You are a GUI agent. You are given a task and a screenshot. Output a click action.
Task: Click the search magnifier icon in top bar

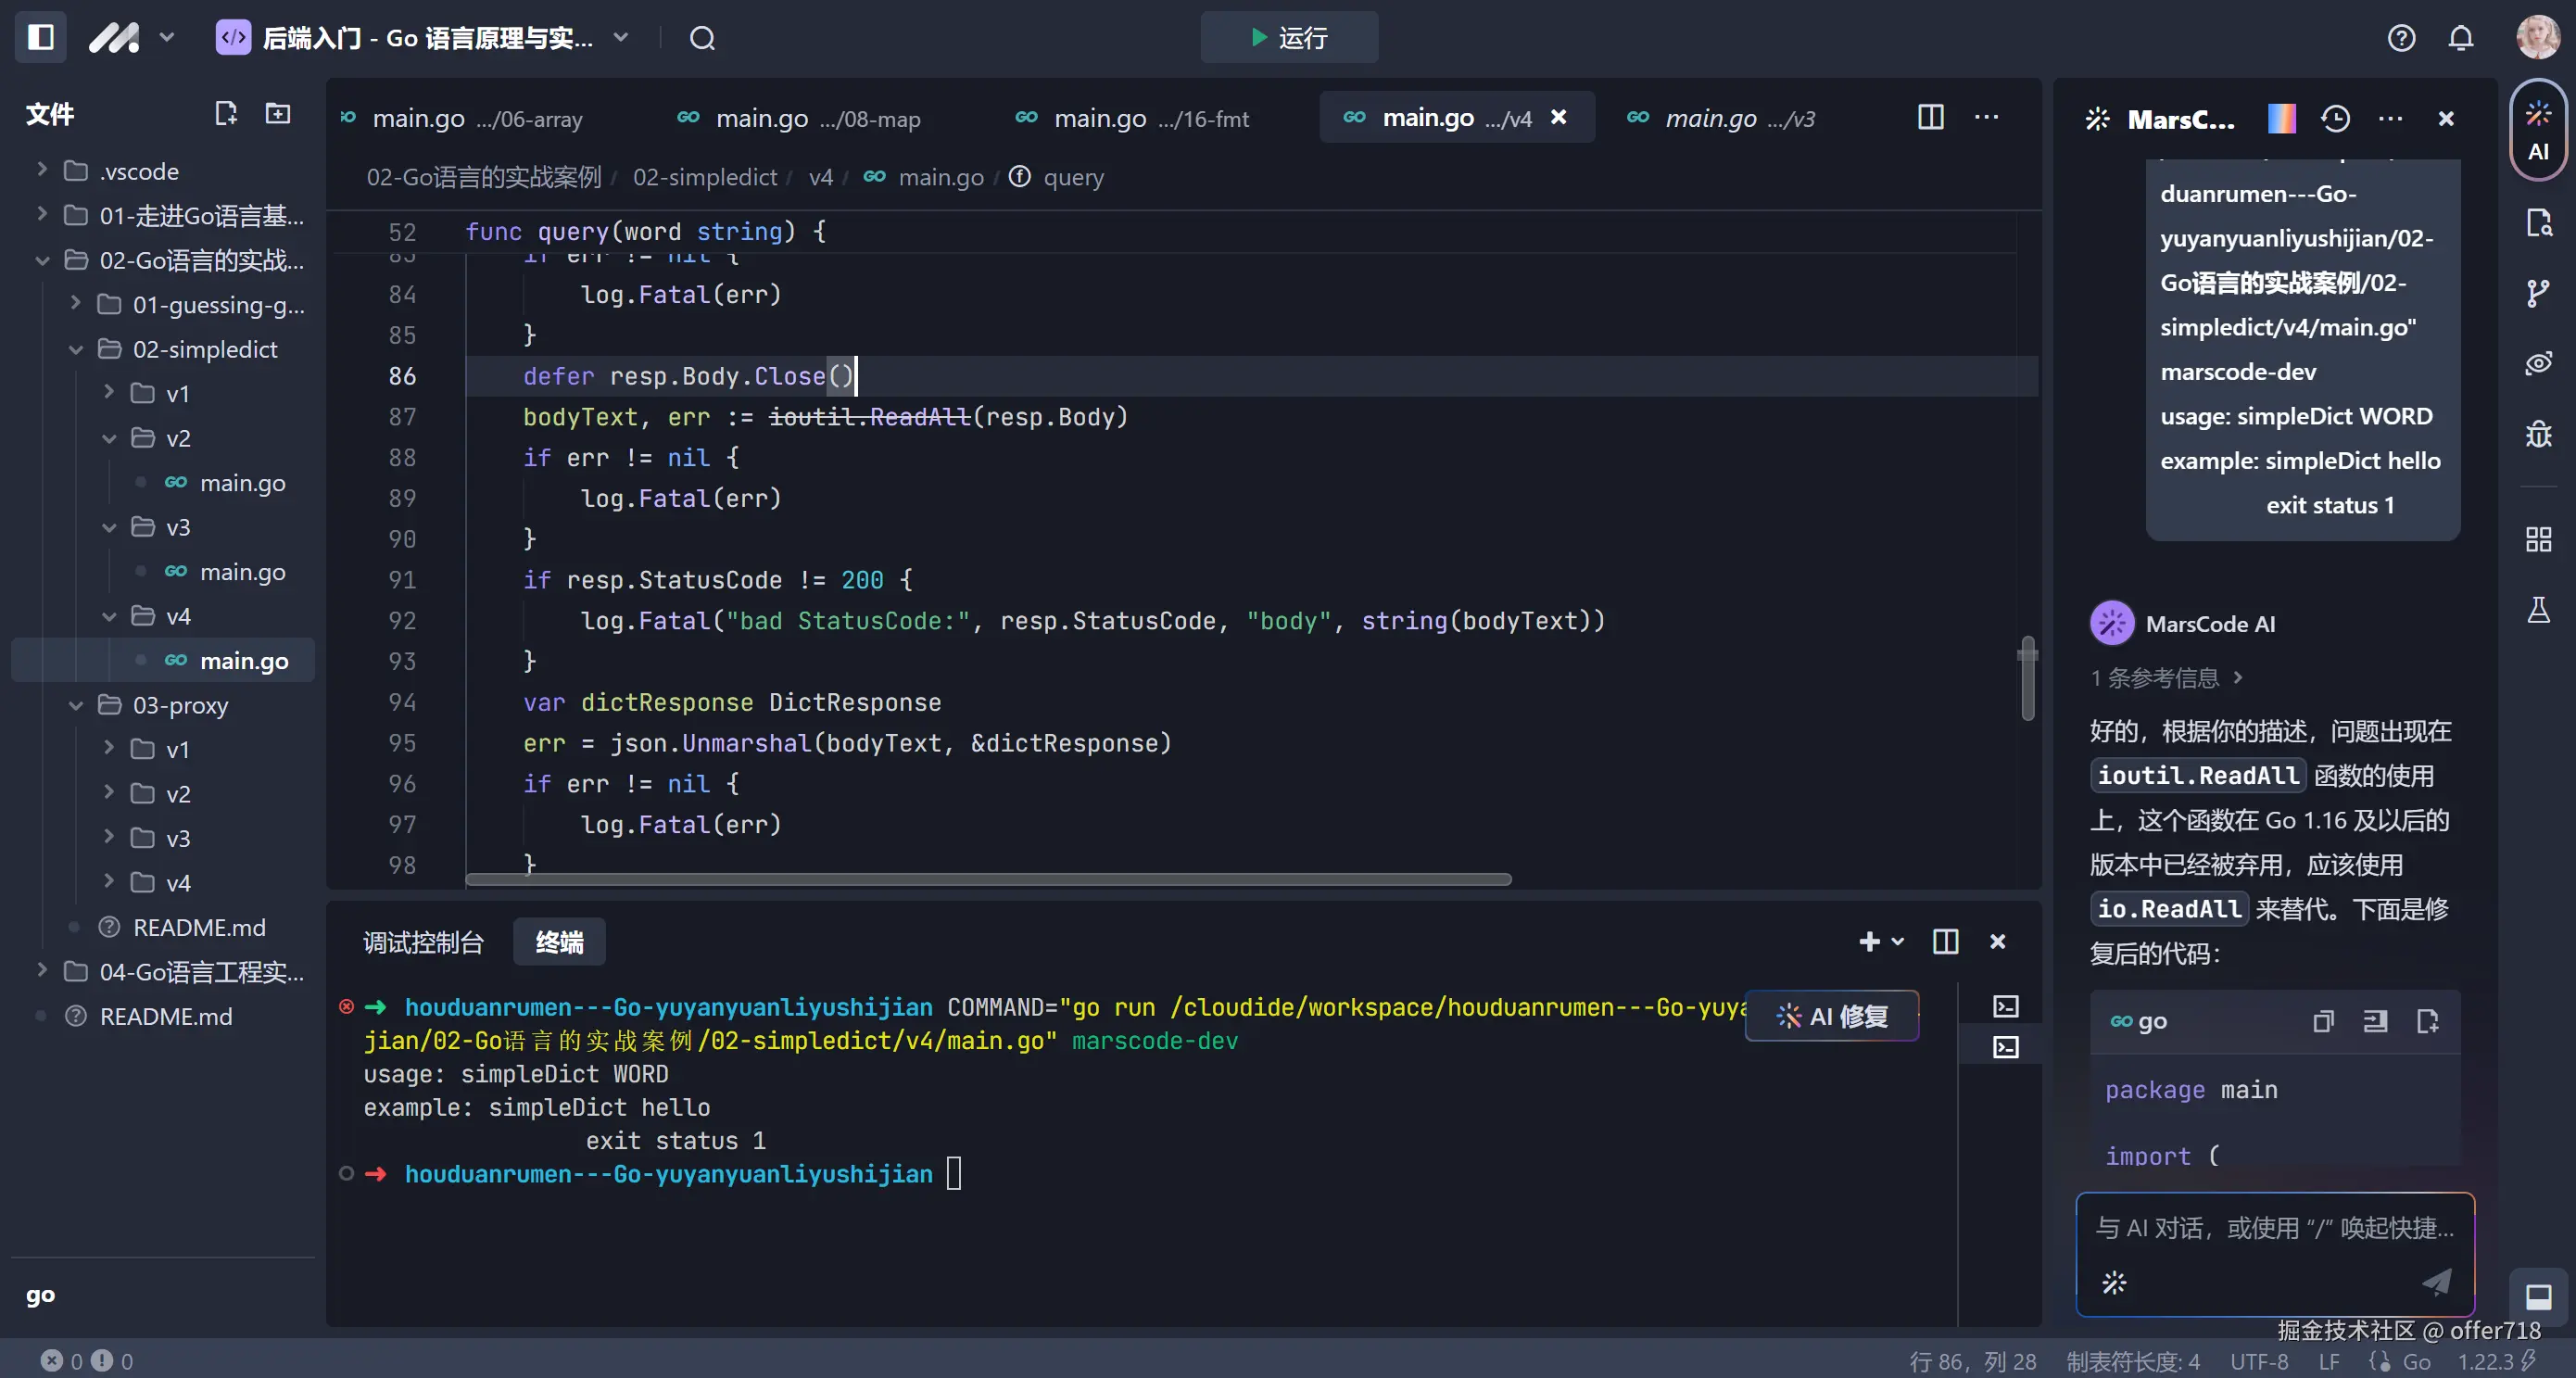point(702,38)
